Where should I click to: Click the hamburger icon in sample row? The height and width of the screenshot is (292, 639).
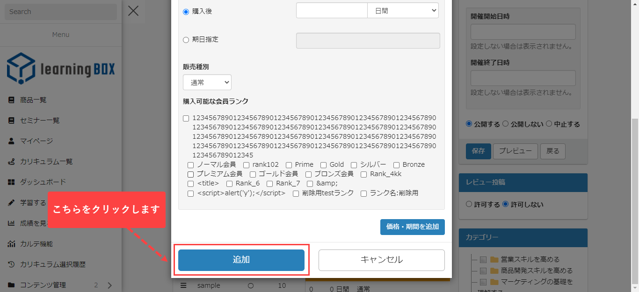(x=183, y=285)
